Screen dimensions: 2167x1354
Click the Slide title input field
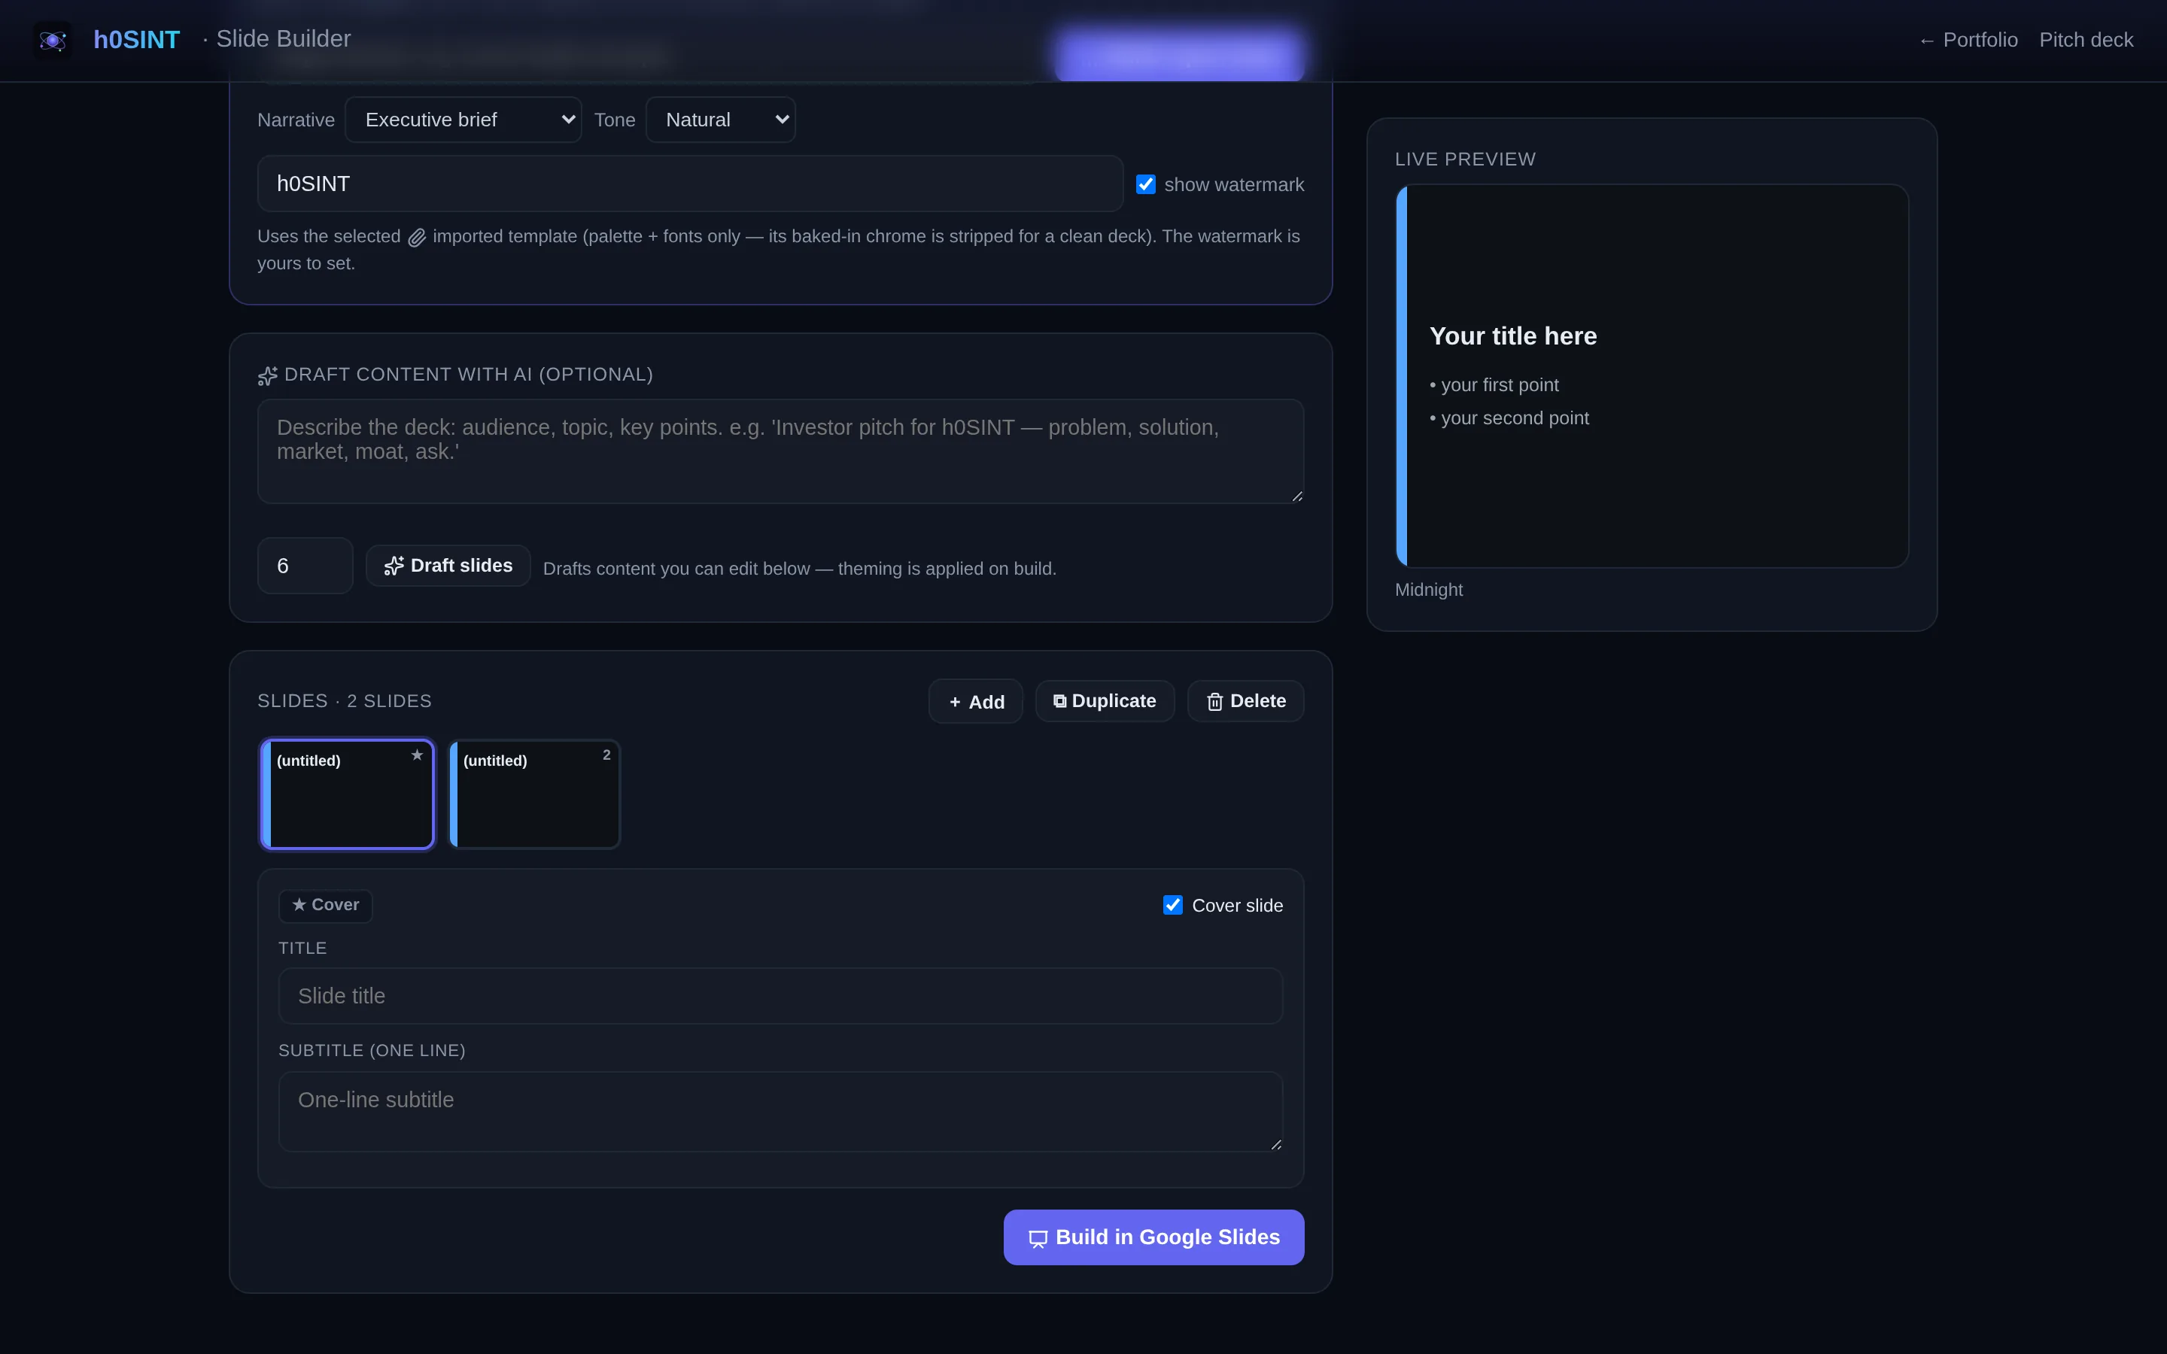coord(781,996)
